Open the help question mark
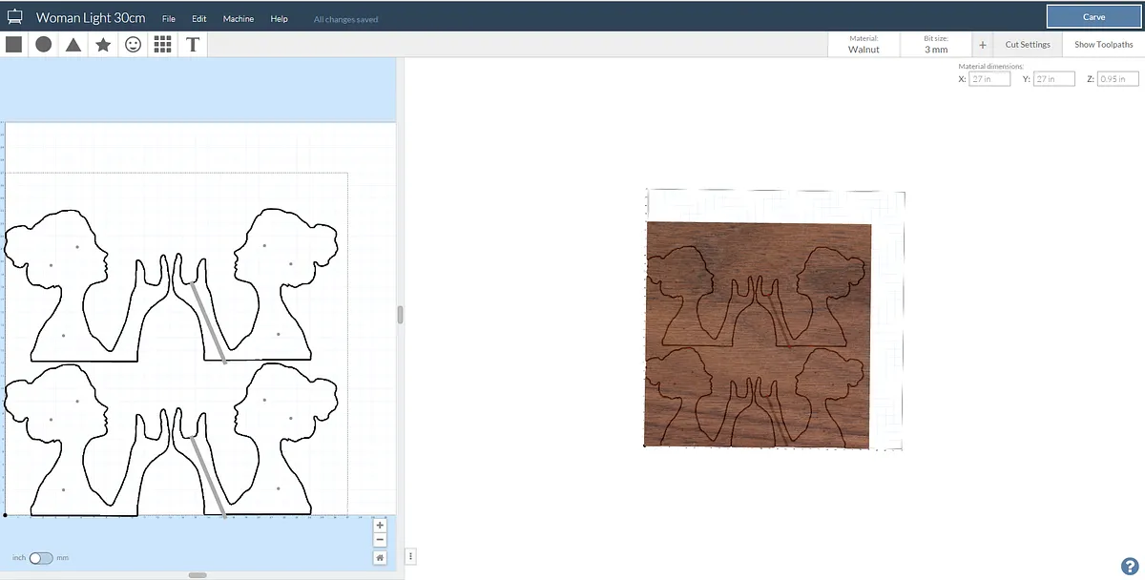This screenshot has height=580, width=1145. pos(1129,566)
